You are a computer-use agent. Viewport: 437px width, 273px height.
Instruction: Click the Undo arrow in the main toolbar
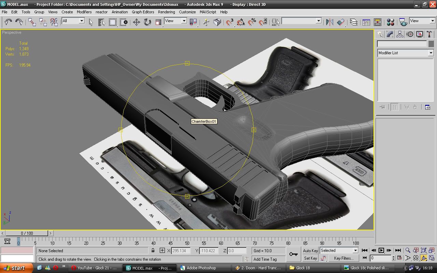pyautogui.click(x=8, y=22)
